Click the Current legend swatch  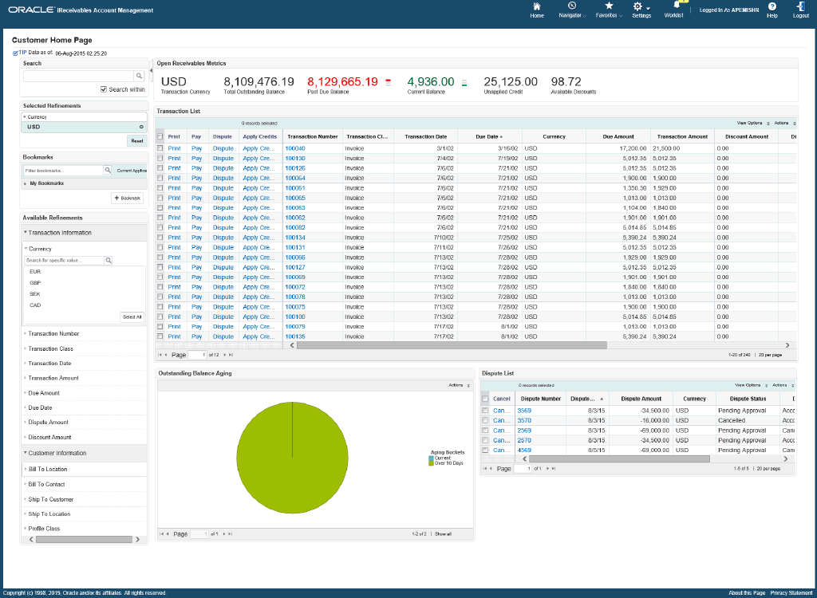tap(431, 458)
